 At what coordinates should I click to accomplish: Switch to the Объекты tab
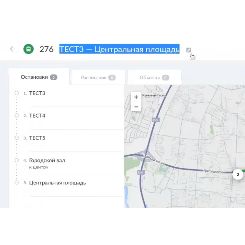pyautogui.click(x=154, y=78)
